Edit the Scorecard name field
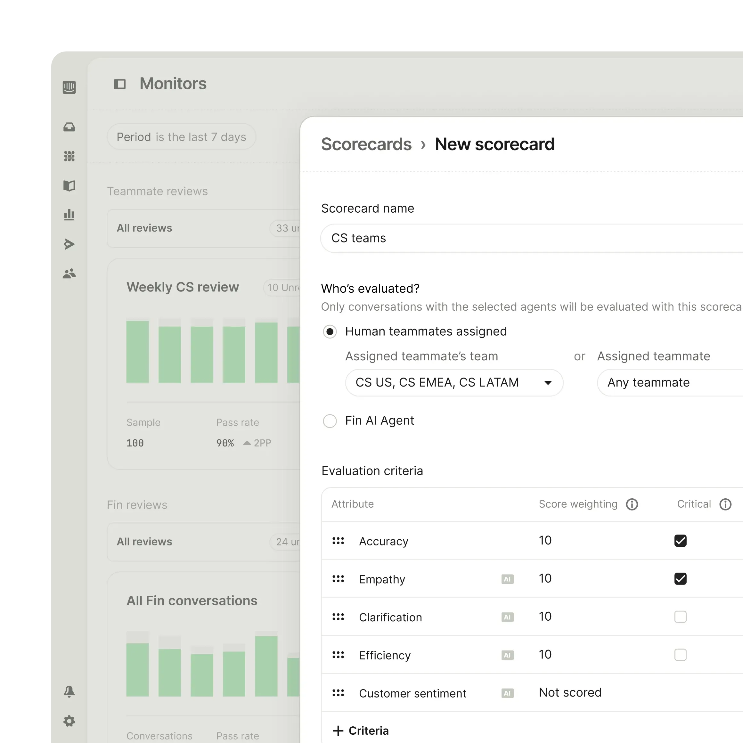The image size is (743, 743). (x=532, y=239)
